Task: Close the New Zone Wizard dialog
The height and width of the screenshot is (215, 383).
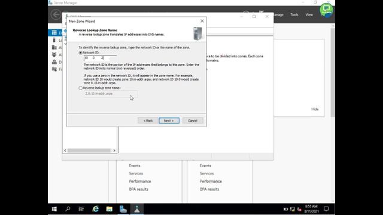Action: click(202, 21)
